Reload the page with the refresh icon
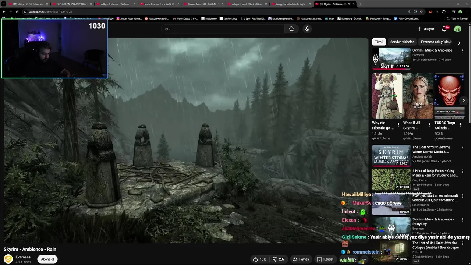The width and height of the screenshot is (471, 265). 17,12
